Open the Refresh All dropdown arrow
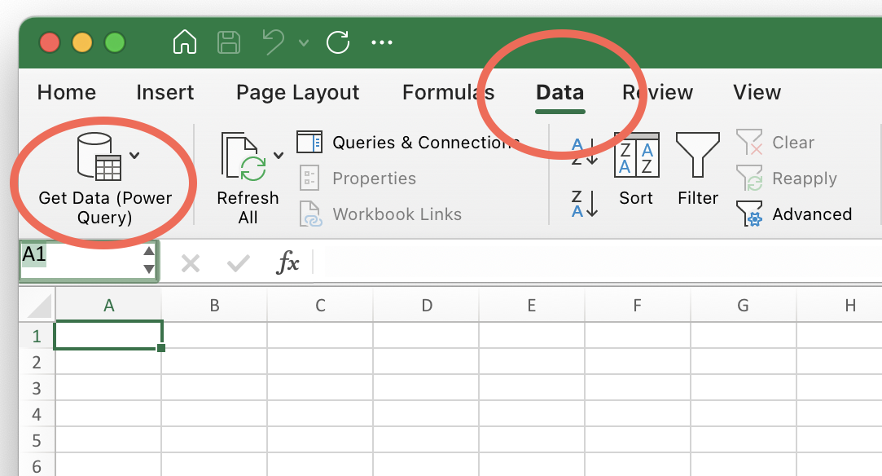 [278, 155]
